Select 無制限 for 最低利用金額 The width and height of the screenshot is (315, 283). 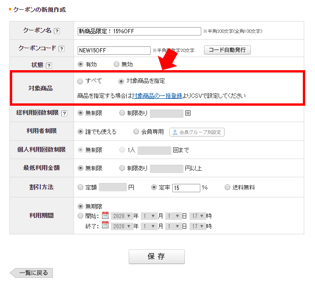click(x=81, y=168)
